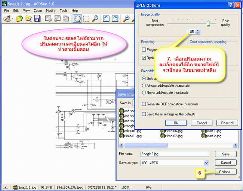243x191 pixels.
Task: Click '896x609x24b jpeg' in the status bar
Action: pyautogui.click(x=70, y=187)
